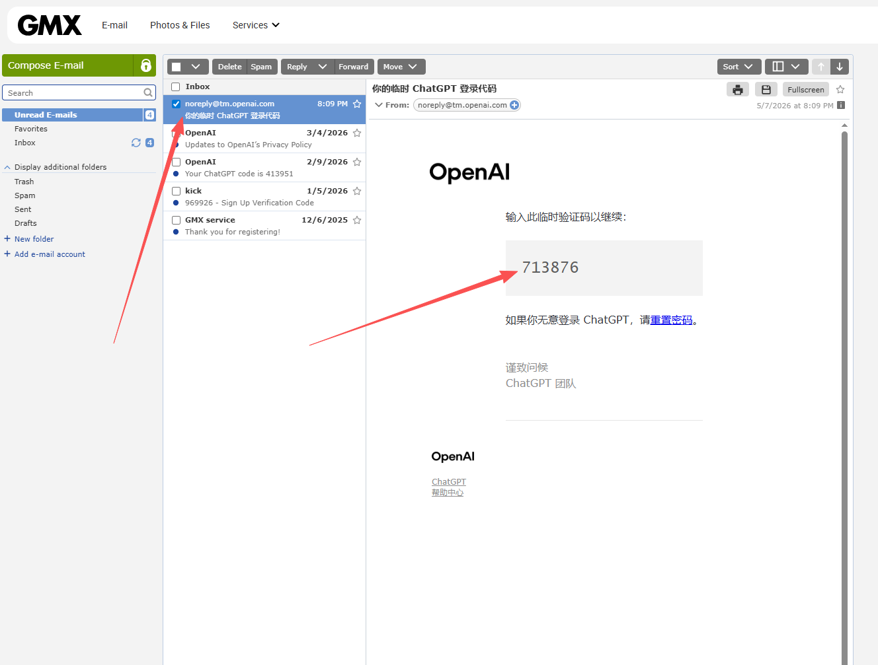Open the Photos & Files tab
This screenshot has height=665, width=878.
click(x=180, y=25)
